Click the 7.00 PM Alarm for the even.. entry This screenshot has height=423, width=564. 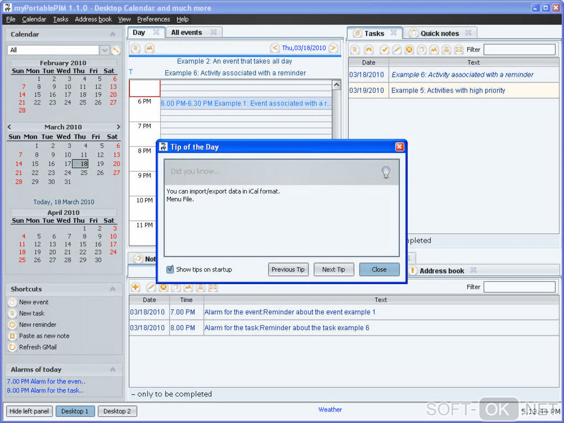tap(46, 382)
